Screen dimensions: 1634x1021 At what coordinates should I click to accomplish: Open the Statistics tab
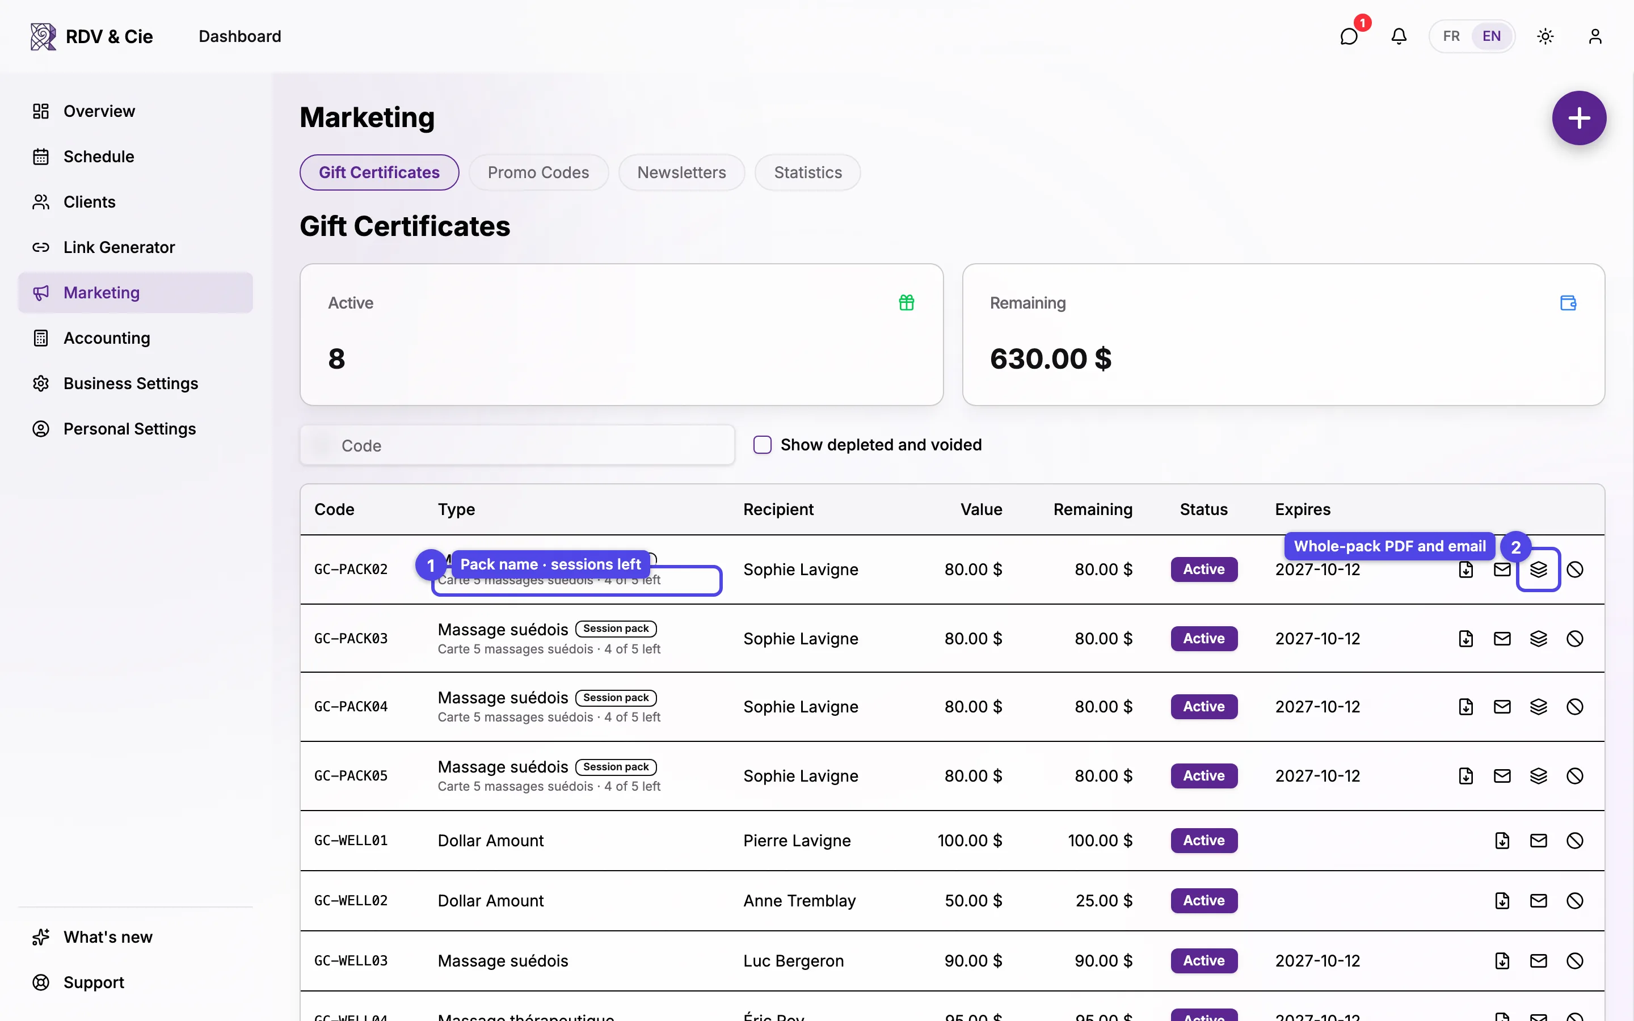point(807,172)
